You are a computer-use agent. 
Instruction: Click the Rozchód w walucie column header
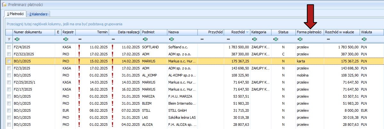coord(342,32)
